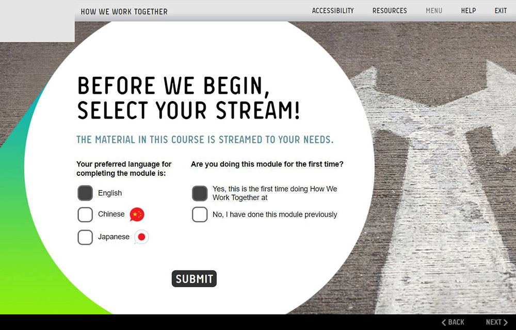Click the English option label

pyautogui.click(x=110, y=193)
